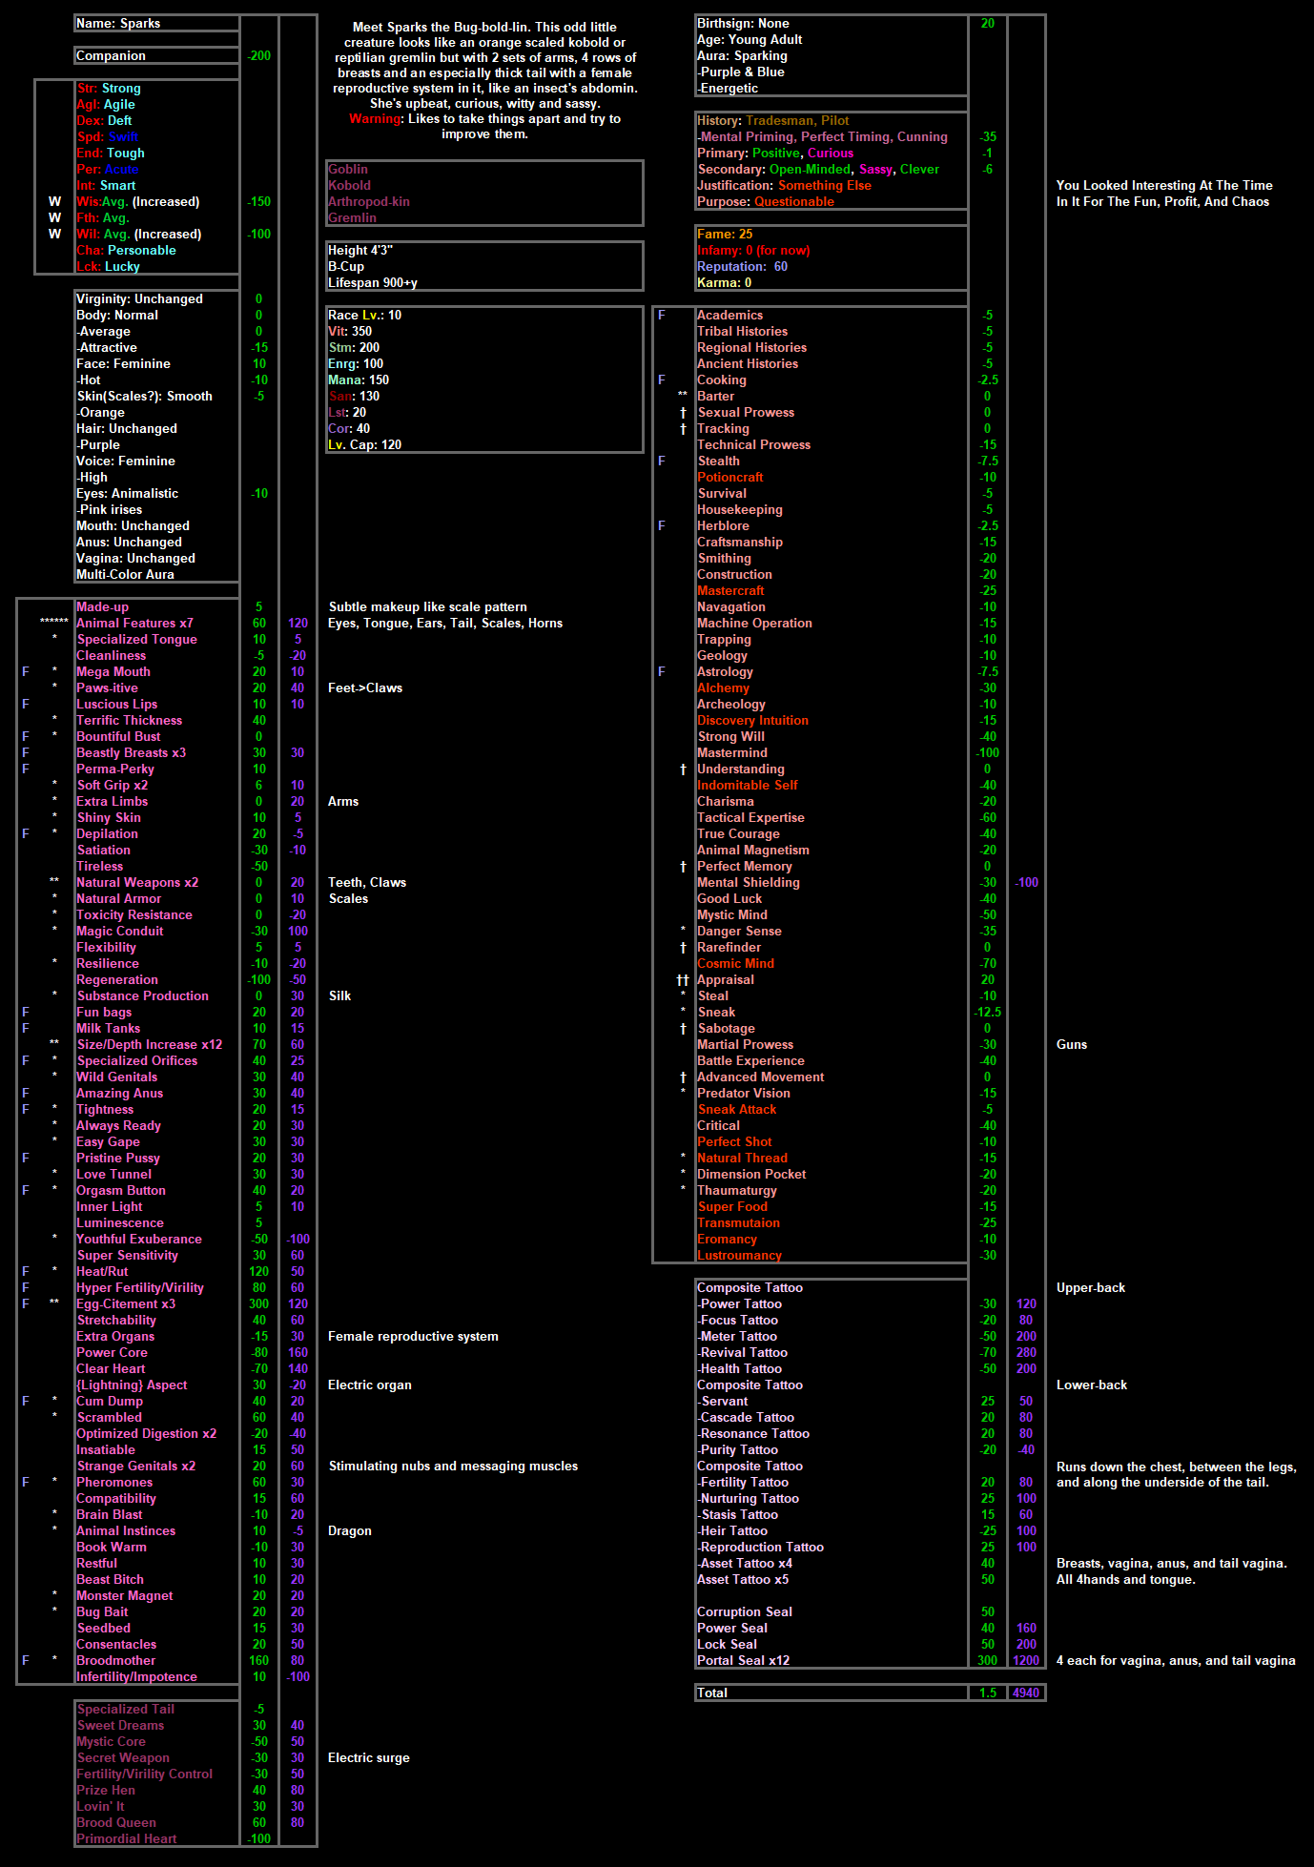Select the 'Age: Young Adult' line
1314x1867 pixels.
click(x=749, y=39)
